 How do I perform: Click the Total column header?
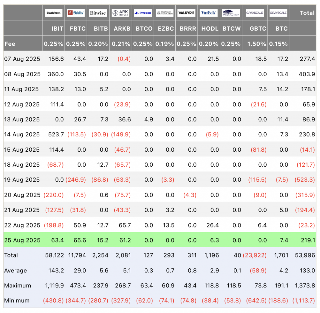tap(307, 13)
